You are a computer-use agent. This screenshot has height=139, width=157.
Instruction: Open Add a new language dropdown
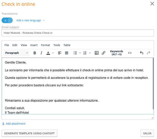tap(30, 20)
